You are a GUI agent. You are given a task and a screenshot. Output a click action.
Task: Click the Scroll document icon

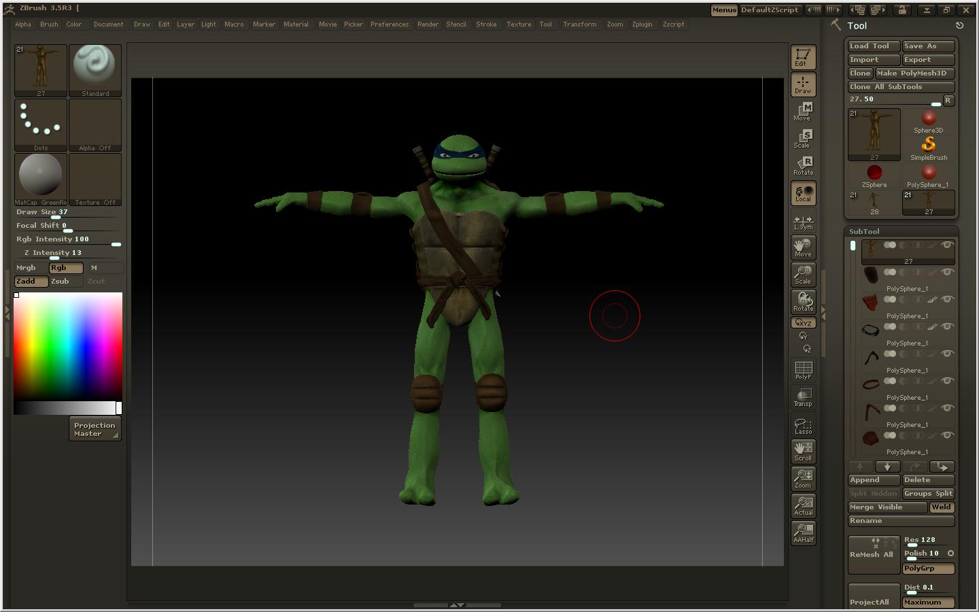(x=803, y=452)
